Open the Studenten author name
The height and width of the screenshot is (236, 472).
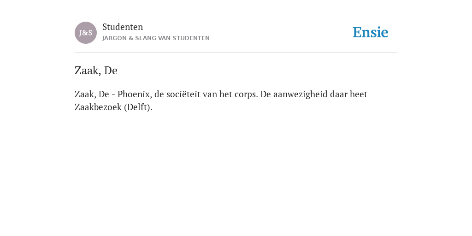click(123, 27)
